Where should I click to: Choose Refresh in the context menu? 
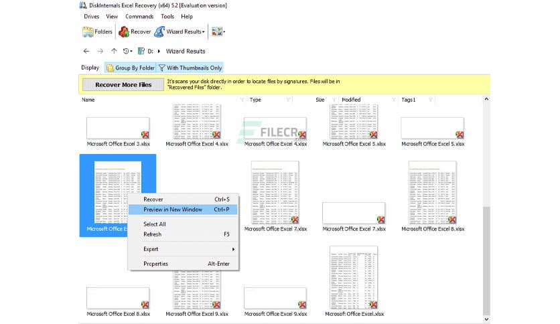point(184,234)
